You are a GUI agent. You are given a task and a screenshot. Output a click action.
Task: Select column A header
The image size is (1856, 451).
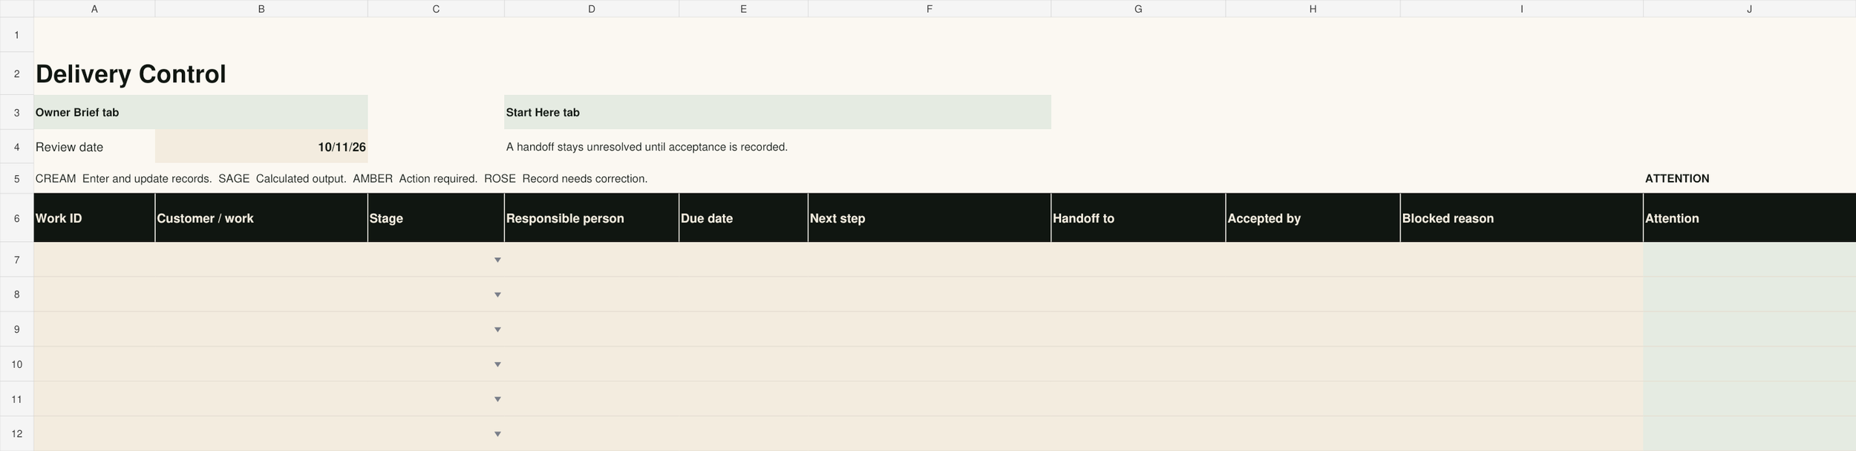(x=94, y=9)
